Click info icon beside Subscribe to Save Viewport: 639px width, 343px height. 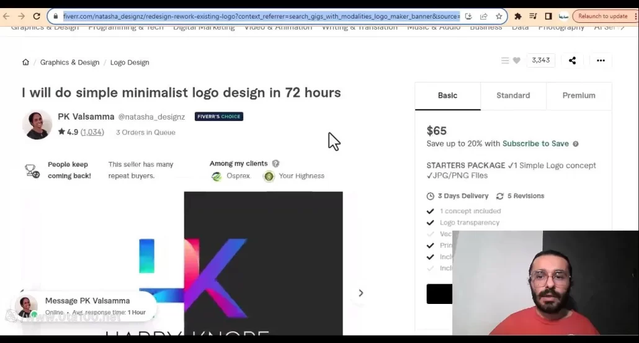pos(576,144)
